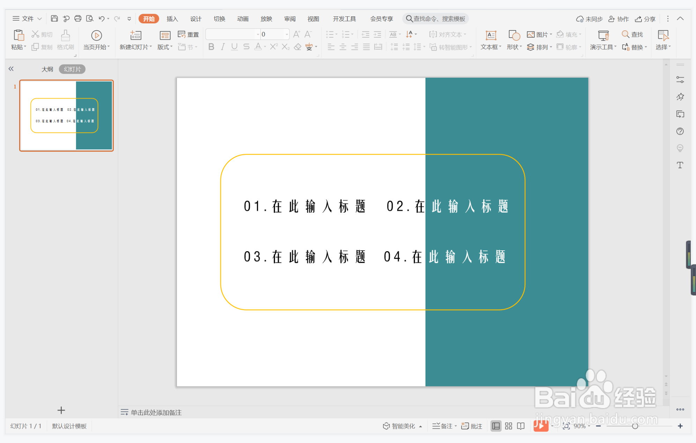
Task: Select the Format Painter (格式刷) tool
Action: click(65, 39)
